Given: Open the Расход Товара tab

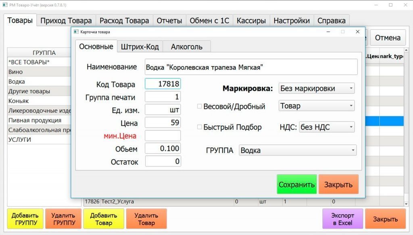Looking at the screenshot, I should (x=124, y=21).
